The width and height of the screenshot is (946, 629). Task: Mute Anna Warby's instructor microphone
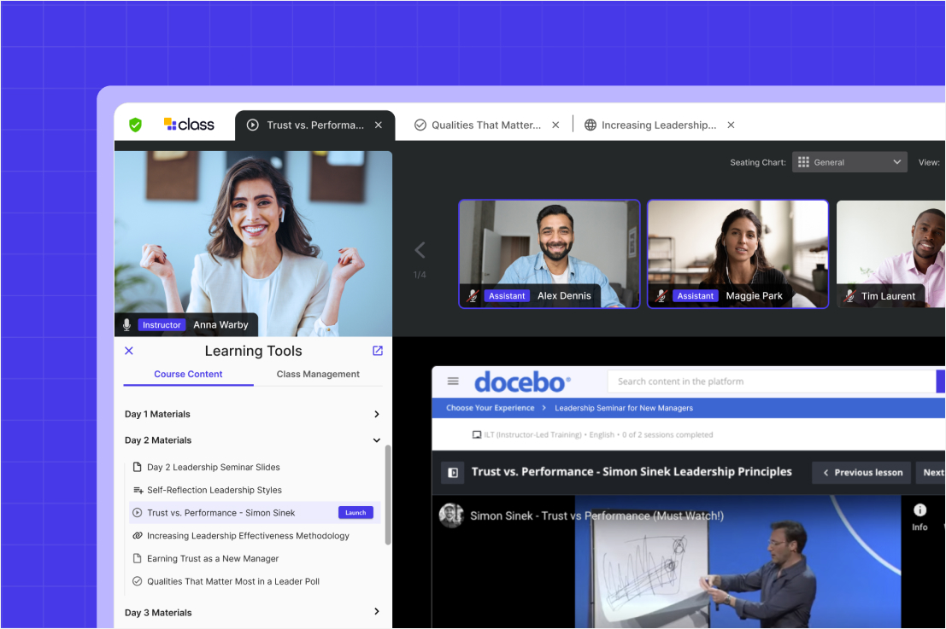coord(128,324)
